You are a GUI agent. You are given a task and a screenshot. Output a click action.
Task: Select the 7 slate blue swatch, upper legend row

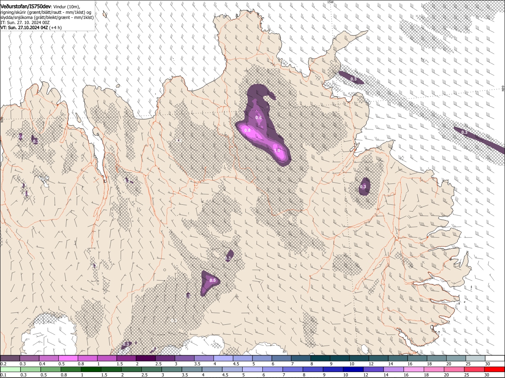pos(300,358)
